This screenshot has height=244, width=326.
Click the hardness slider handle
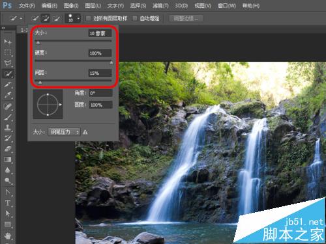[x=111, y=62]
